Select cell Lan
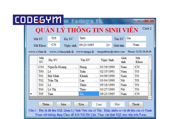Viewport: 179px width, 119px height. pos(89,80)
